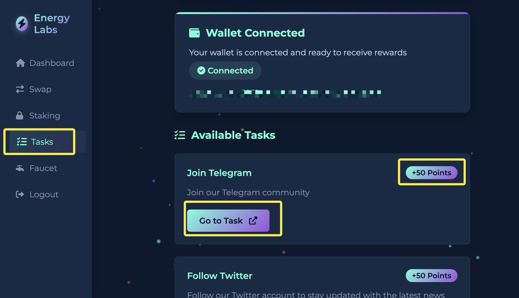
Task: Click the +50 Points badge on Follow Twitter
Action: coord(431,275)
